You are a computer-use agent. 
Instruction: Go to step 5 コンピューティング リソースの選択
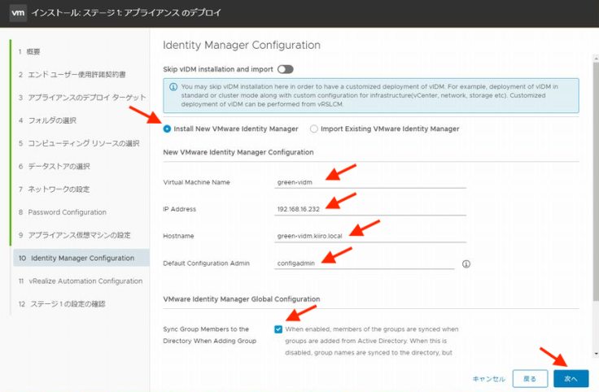click(81, 143)
